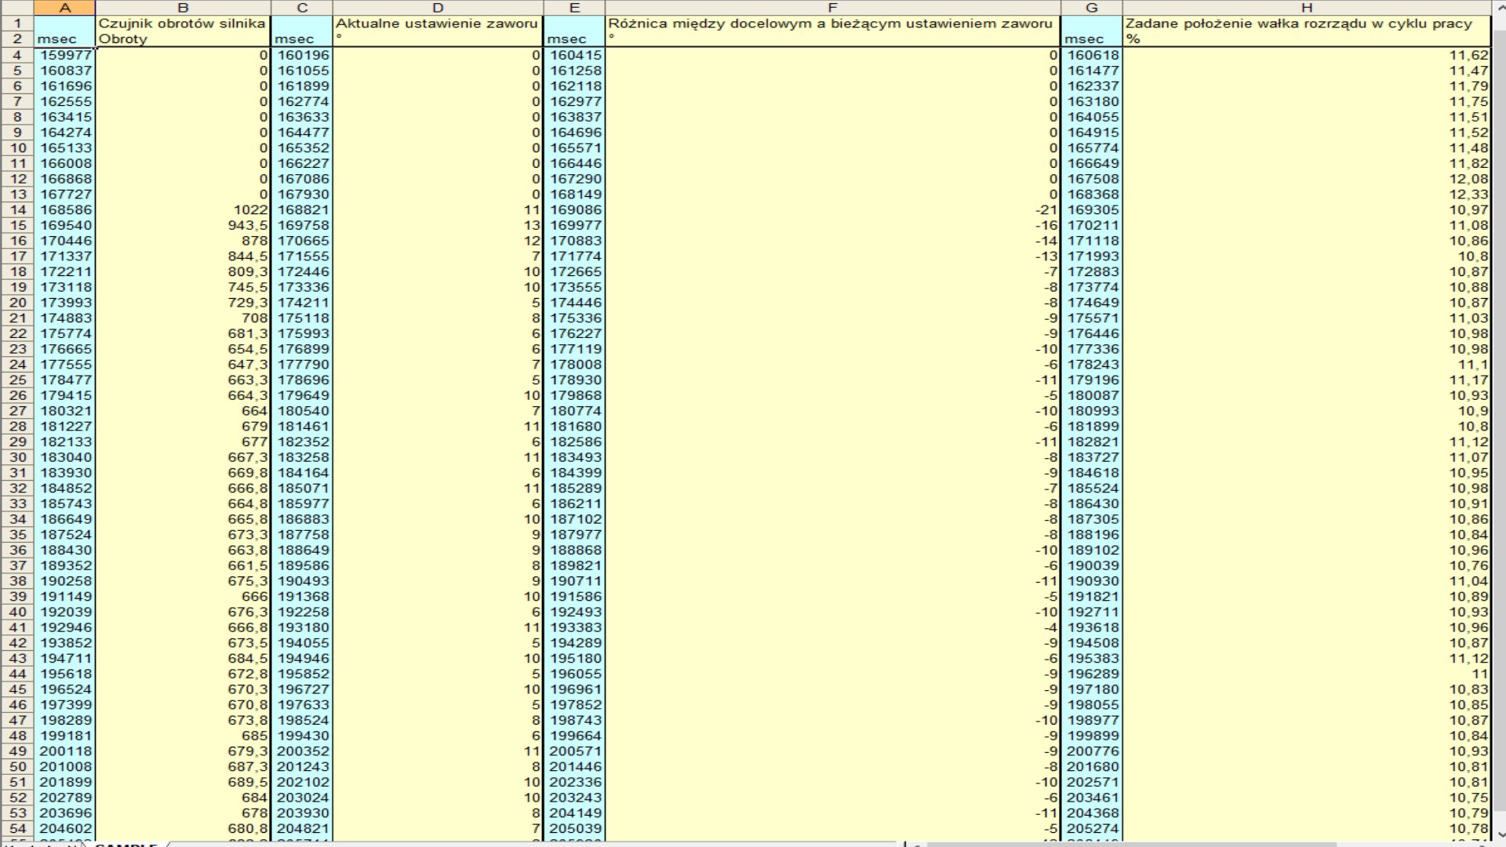
Task: Select row 30 header
Action: click(x=17, y=458)
